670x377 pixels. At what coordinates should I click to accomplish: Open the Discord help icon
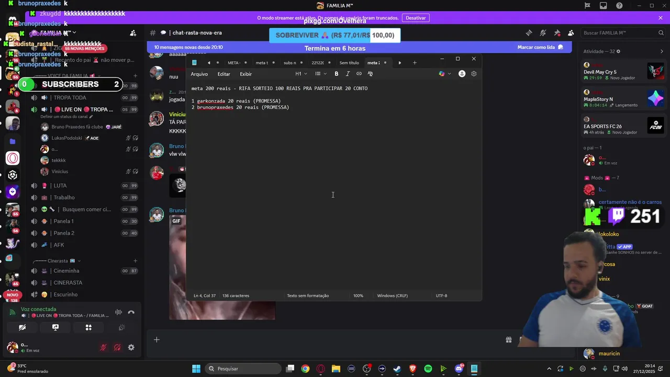620,6
